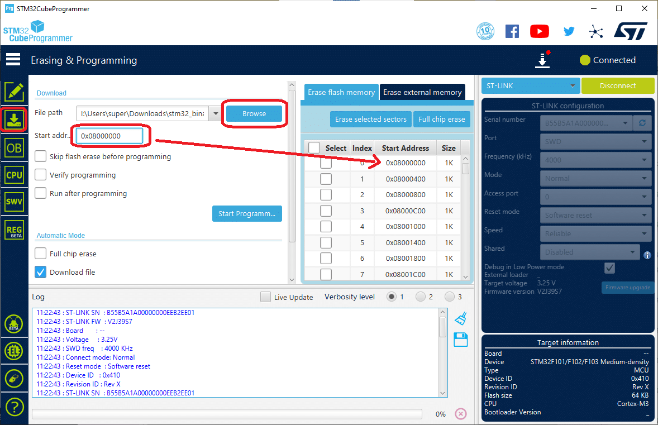Click the Firmware upgrade button
Image resolution: width=658 pixels, height=425 pixels.
coord(628,288)
